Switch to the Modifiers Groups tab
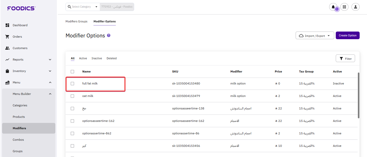 coord(76,21)
